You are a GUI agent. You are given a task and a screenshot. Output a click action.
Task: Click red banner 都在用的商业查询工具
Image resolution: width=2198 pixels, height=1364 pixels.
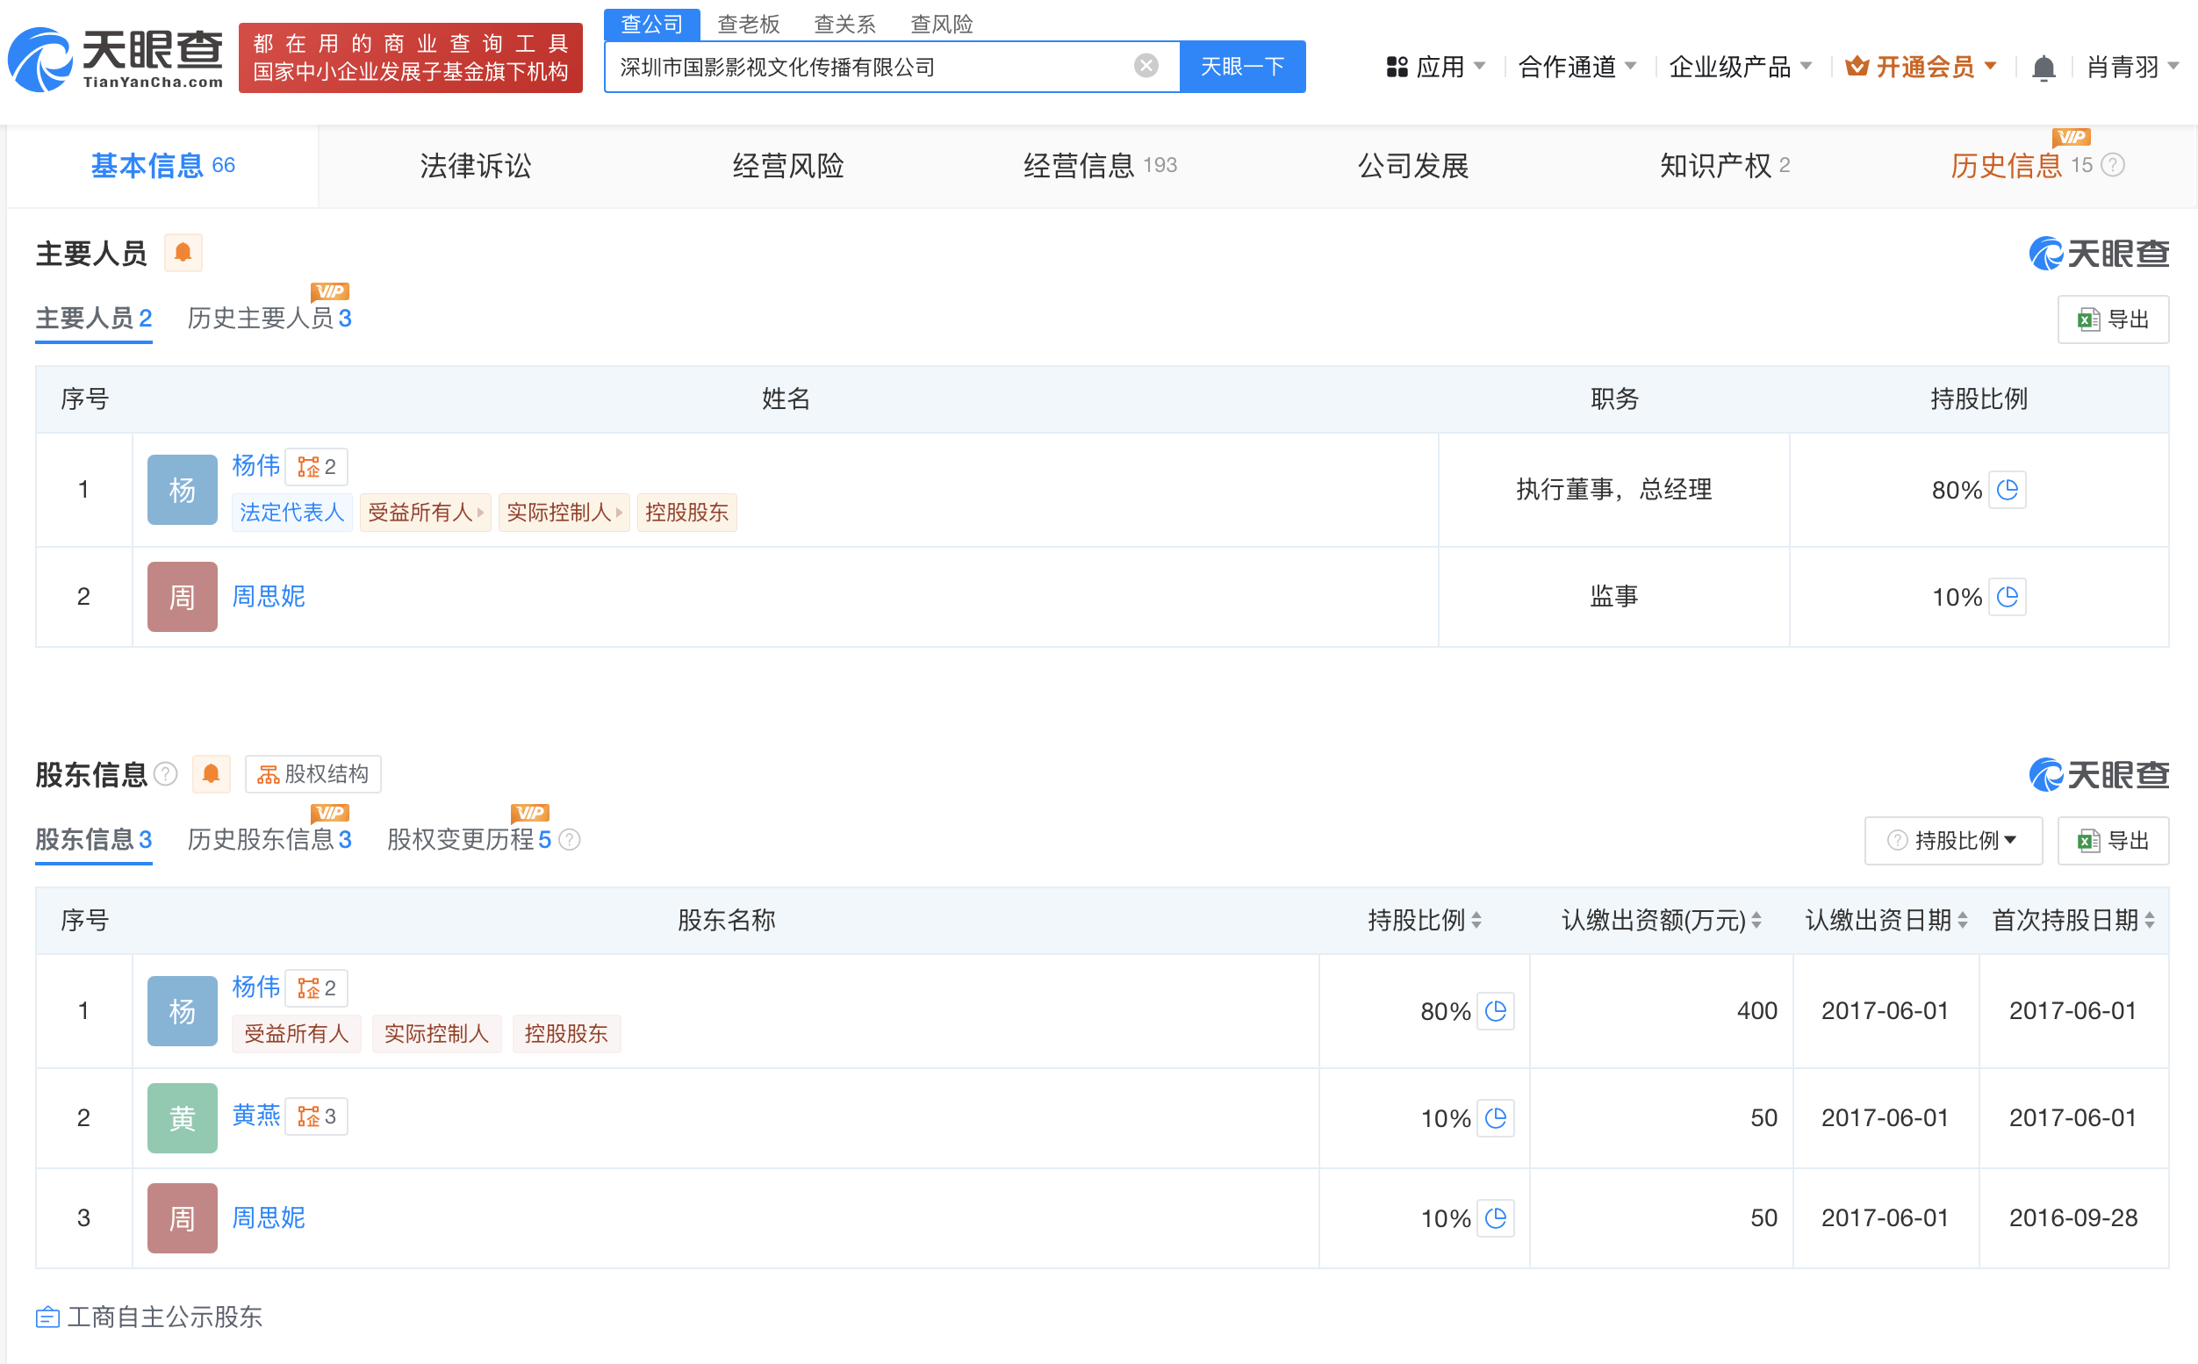tap(411, 58)
